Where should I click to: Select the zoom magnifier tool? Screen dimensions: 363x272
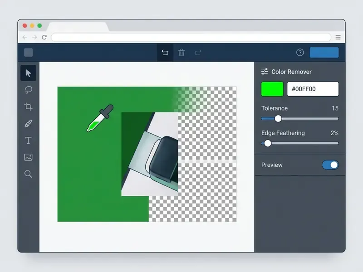click(28, 174)
